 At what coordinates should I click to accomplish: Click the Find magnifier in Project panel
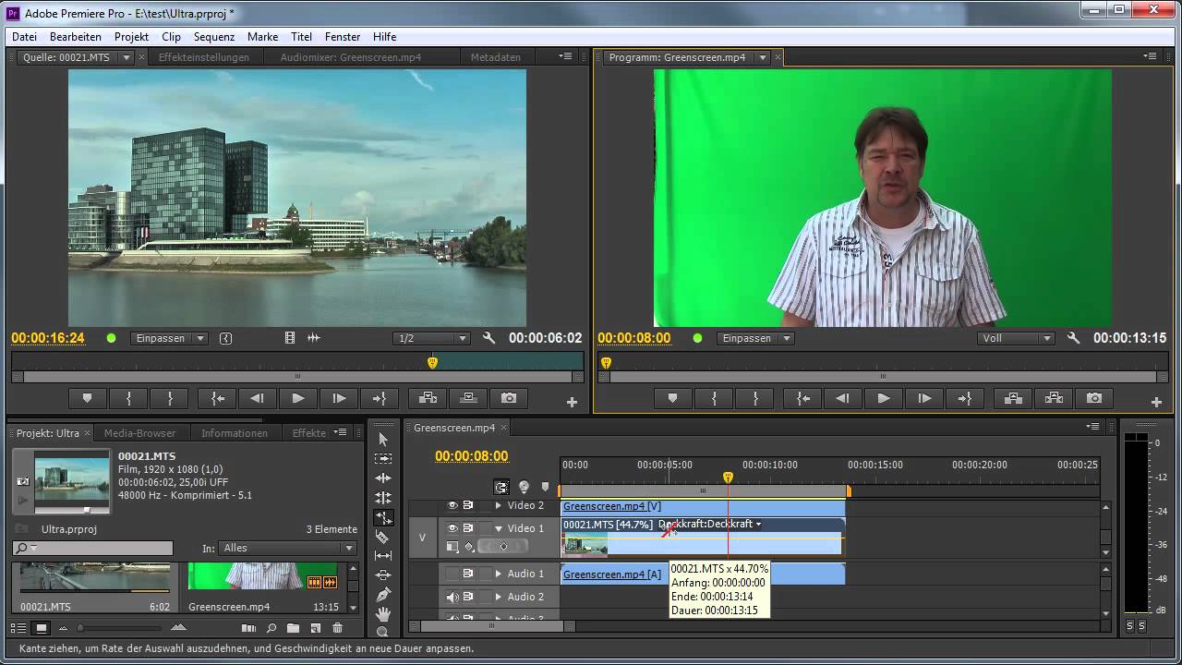pos(271,628)
